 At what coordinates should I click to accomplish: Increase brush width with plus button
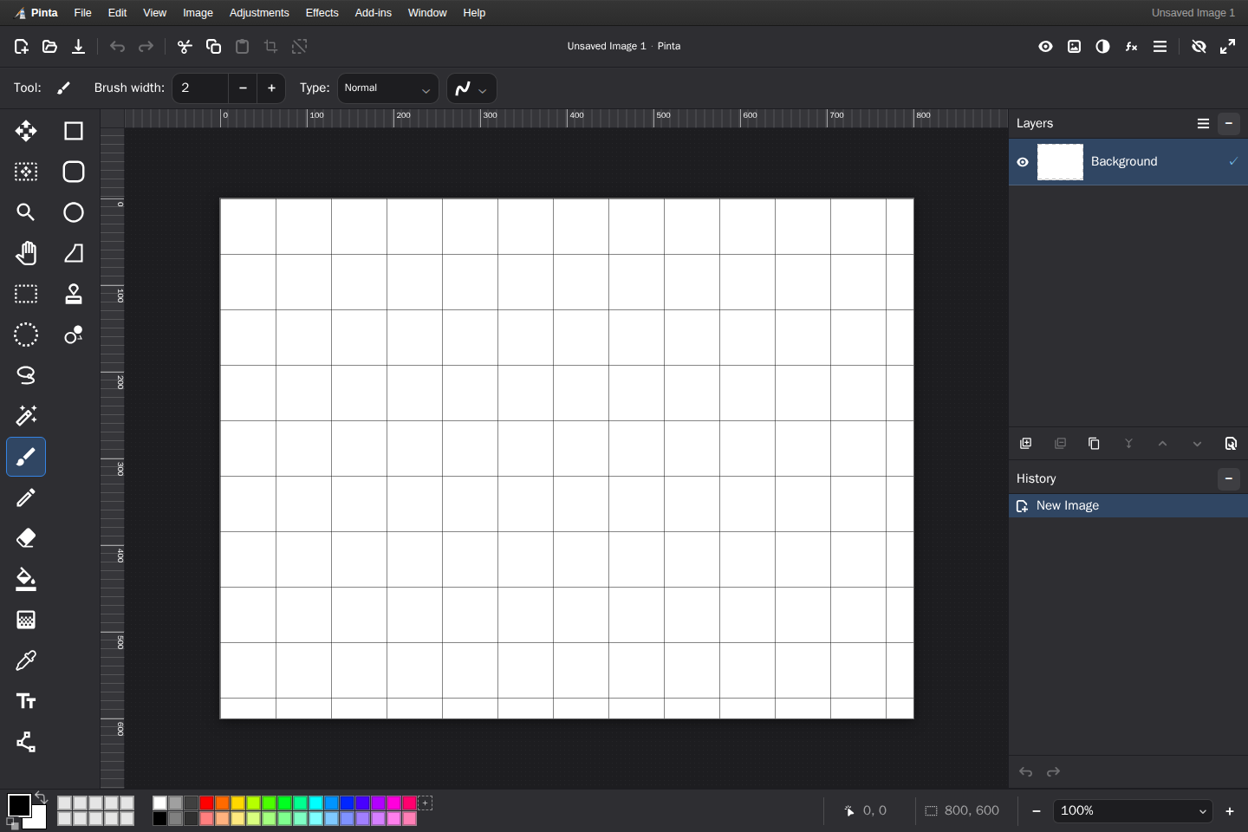coord(271,88)
